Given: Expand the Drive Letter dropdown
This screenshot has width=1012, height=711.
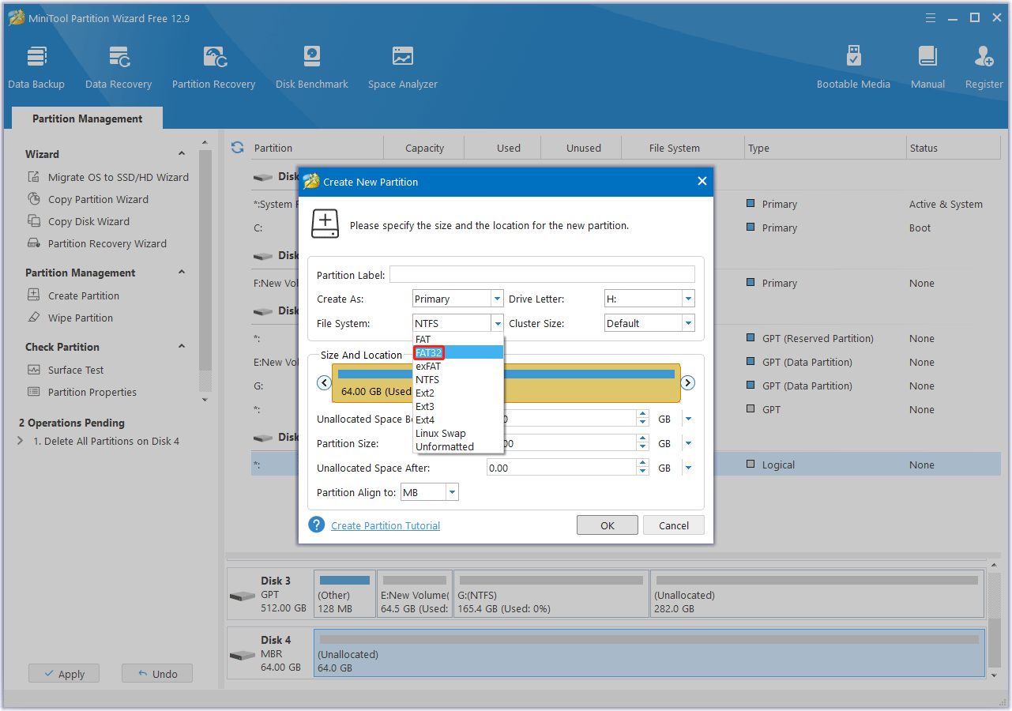Looking at the screenshot, I should [x=688, y=299].
